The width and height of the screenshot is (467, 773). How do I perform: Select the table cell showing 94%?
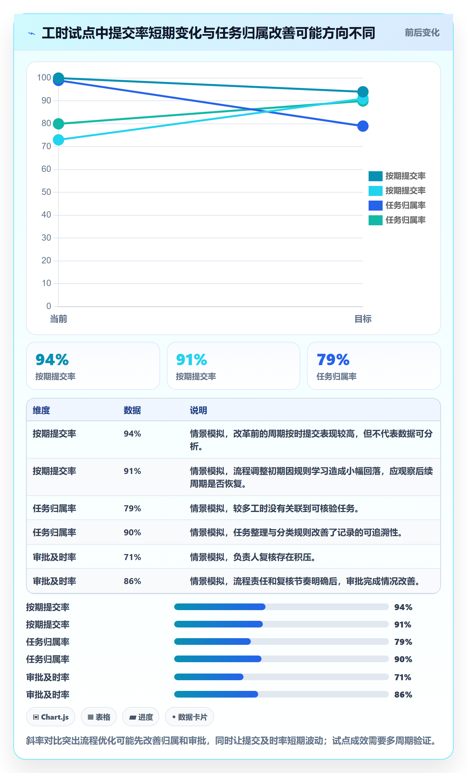[x=132, y=434]
